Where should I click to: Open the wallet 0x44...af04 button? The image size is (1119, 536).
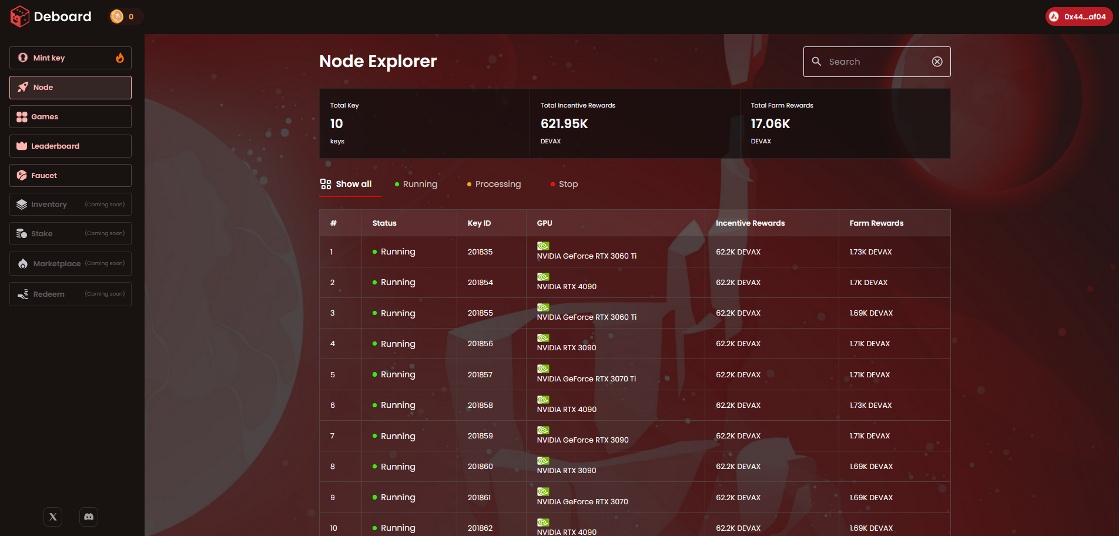(x=1079, y=16)
